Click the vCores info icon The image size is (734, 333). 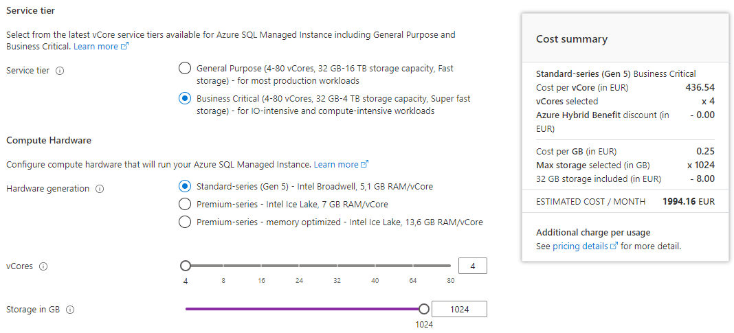pos(43,266)
